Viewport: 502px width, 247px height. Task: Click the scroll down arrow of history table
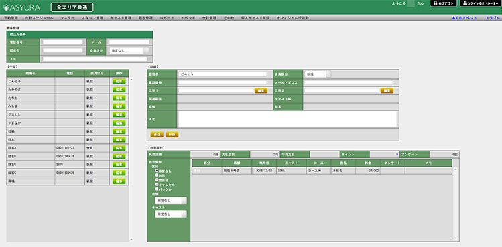coord(456,238)
